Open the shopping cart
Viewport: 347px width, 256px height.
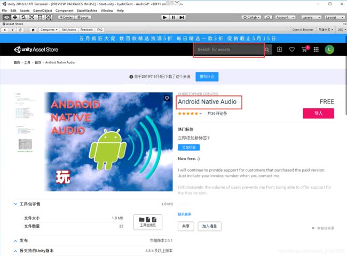pyautogui.click(x=305, y=49)
